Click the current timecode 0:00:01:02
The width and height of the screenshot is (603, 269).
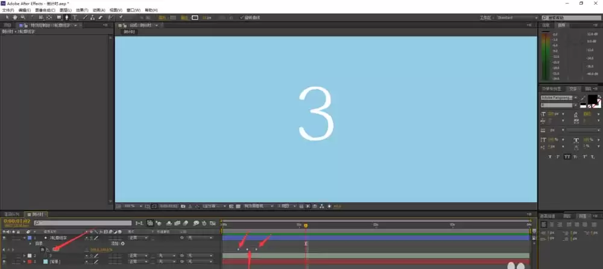point(17,221)
